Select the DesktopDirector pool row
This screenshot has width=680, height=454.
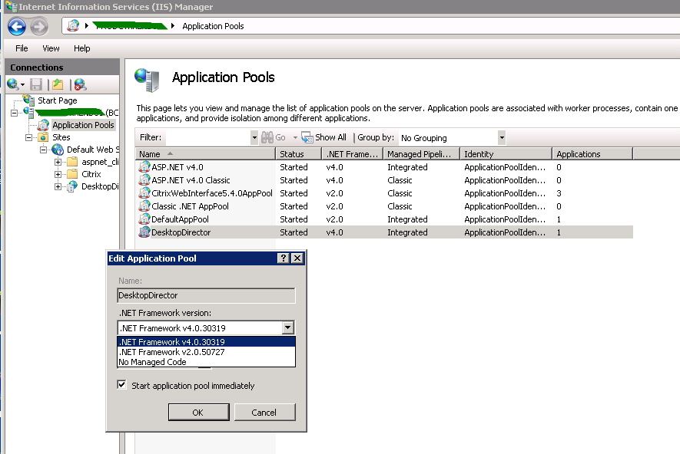(384, 232)
